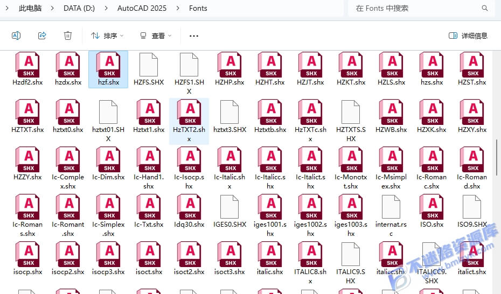Select the Ic-Dim.shx font file
Viewport: 501px width, 294px height.
coord(108,164)
